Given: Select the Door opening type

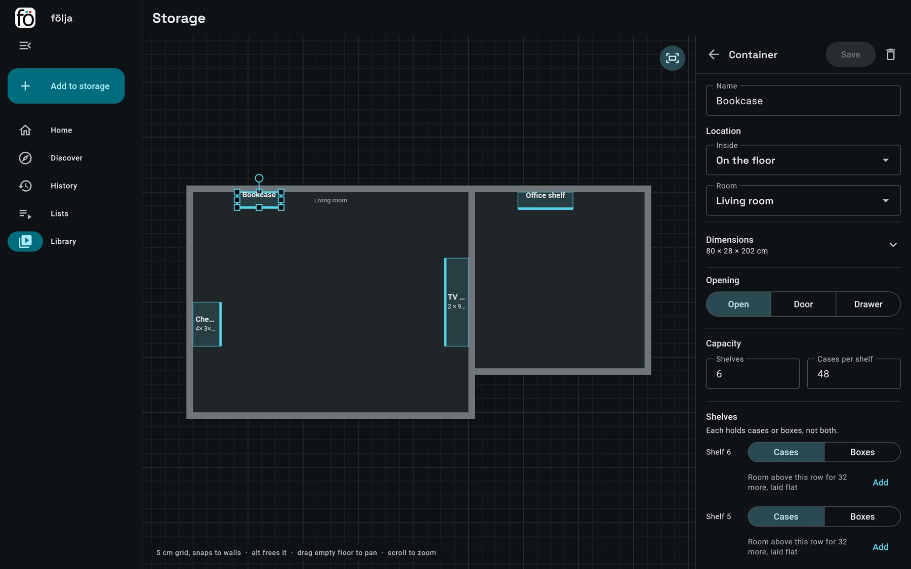Looking at the screenshot, I should (803, 304).
